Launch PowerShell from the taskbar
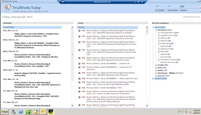The height and width of the screenshot is (115, 201). pyautogui.click(x=21, y=112)
